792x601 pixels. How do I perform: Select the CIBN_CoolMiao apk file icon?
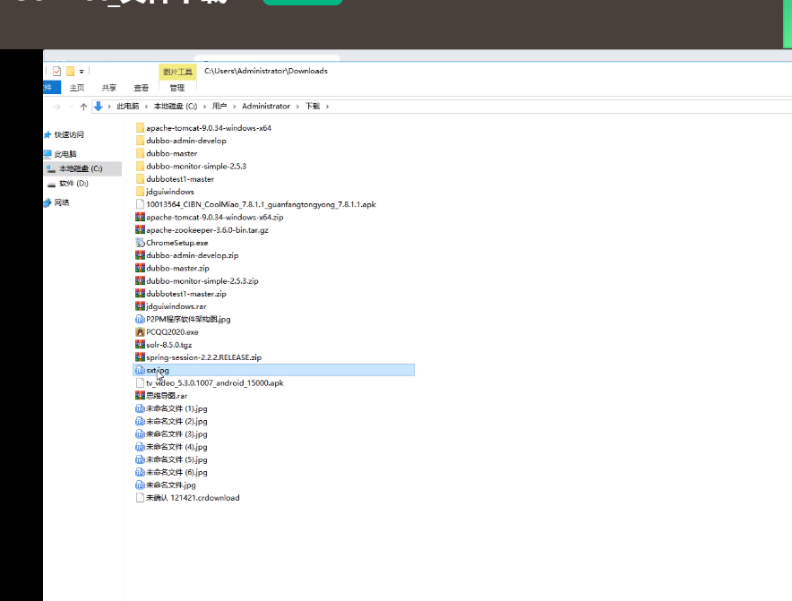(140, 204)
